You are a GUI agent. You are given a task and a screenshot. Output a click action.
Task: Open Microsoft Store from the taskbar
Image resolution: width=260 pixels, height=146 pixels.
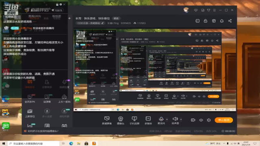tap(86, 143)
